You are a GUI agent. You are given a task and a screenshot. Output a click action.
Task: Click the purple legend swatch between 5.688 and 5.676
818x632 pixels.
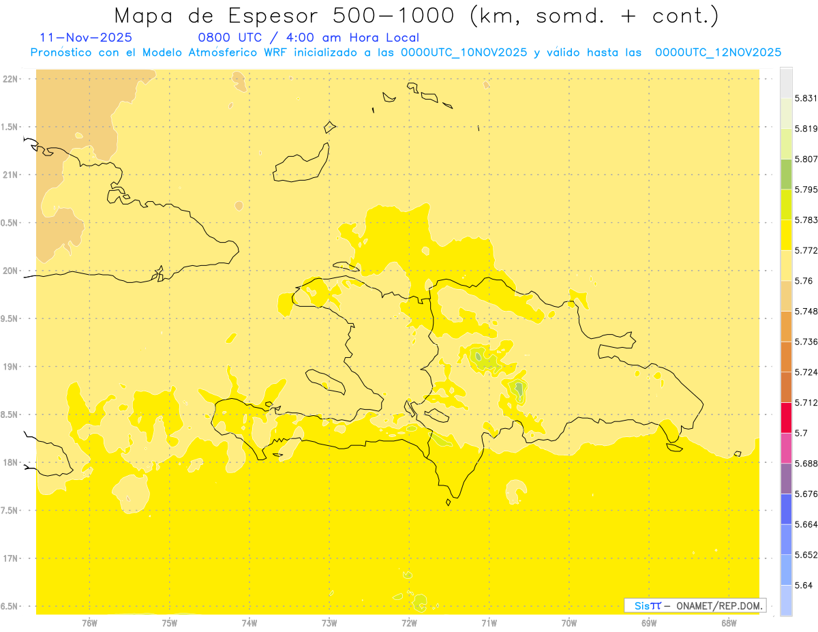786,479
